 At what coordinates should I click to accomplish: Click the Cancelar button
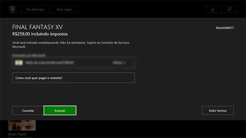click(28, 111)
